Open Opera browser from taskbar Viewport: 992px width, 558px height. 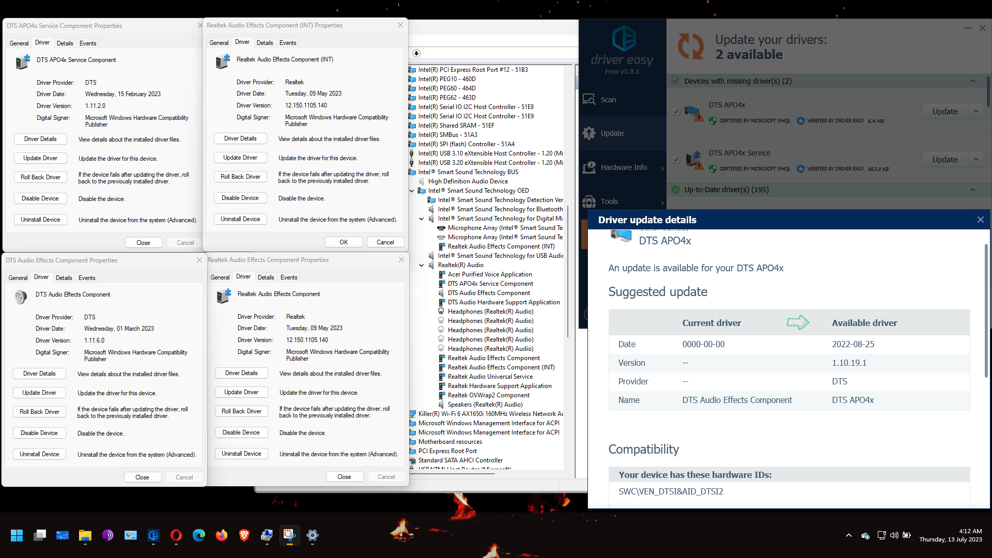tap(176, 535)
